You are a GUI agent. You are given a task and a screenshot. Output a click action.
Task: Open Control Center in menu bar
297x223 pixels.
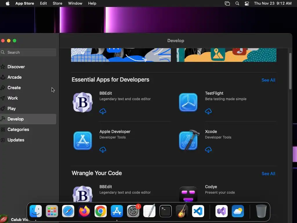(x=247, y=3)
